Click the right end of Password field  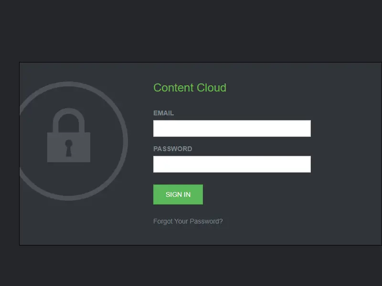(308, 164)
